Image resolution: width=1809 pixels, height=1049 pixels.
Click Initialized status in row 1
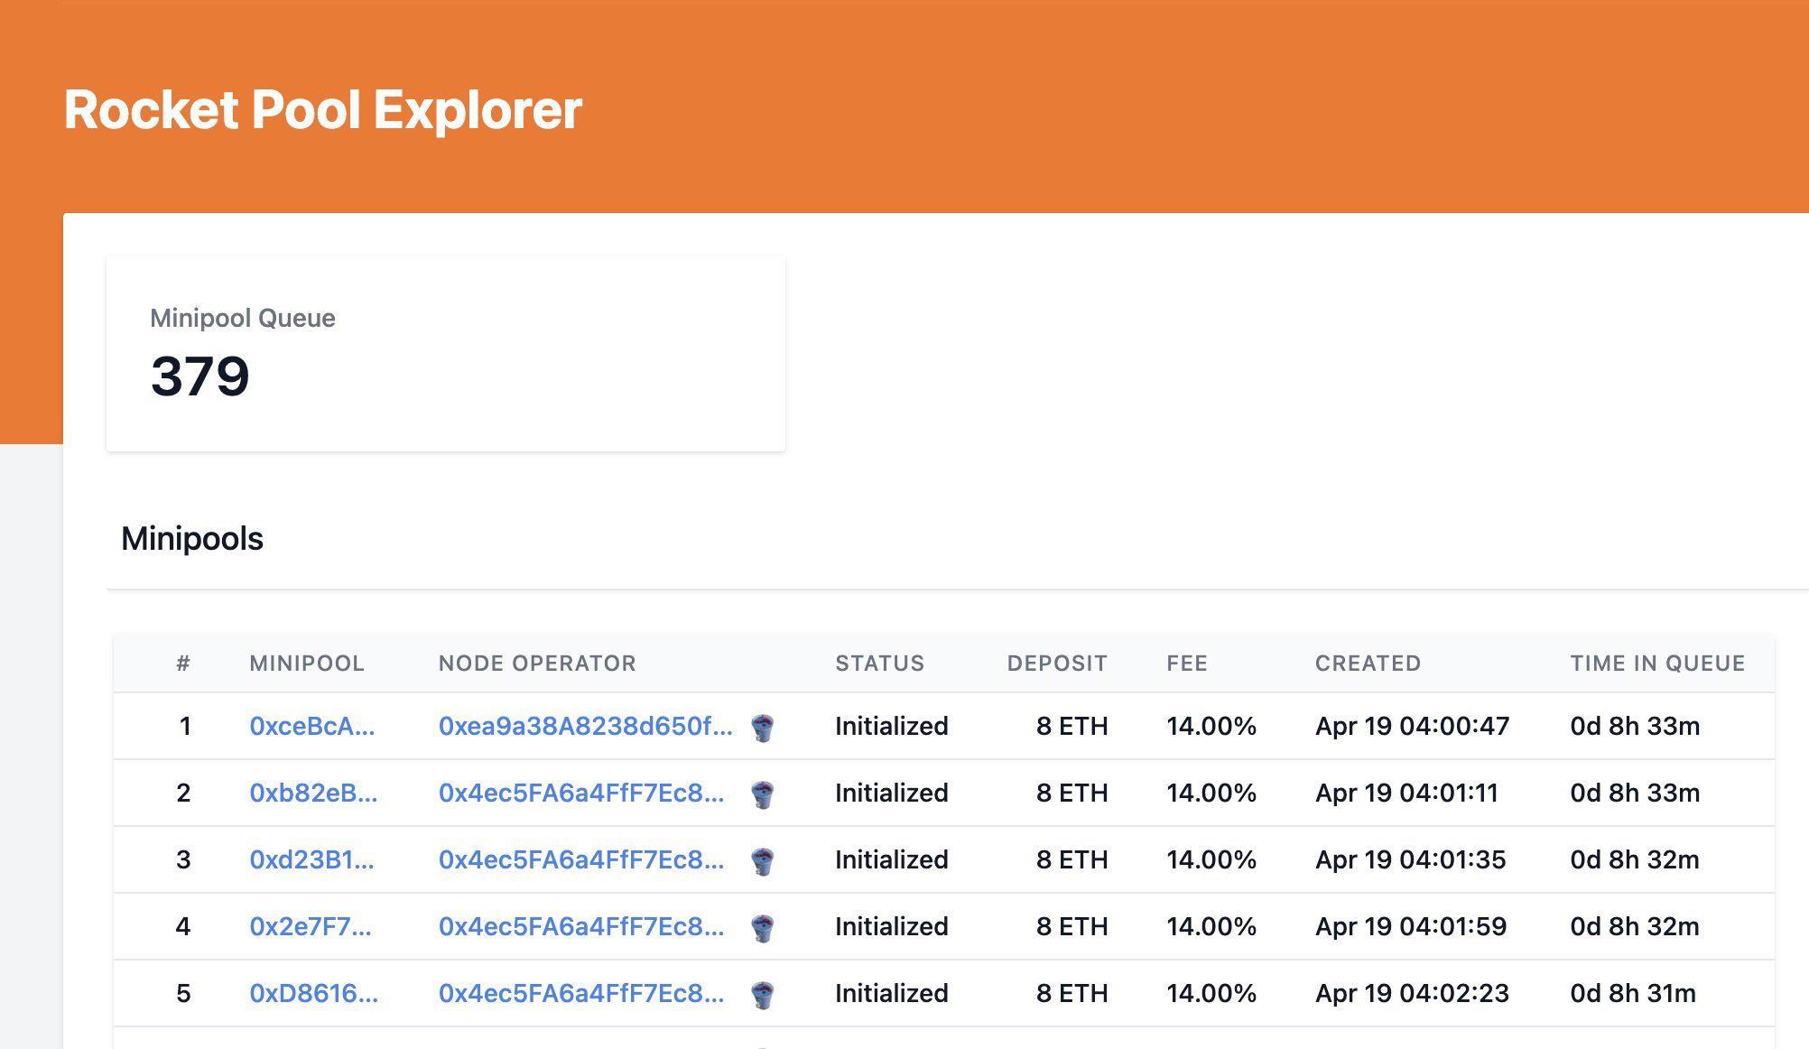pos(892,726)
